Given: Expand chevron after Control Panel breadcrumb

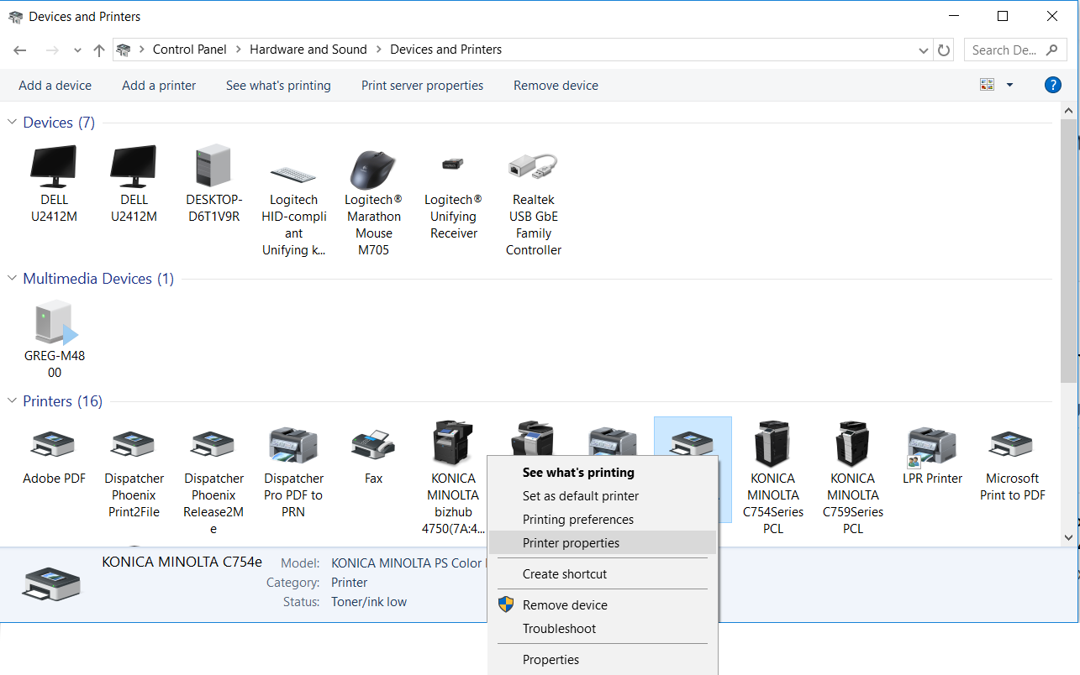Looking at the screenshot, I should 238,50.
